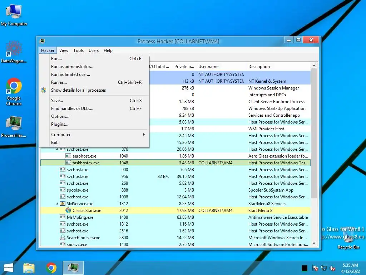
Task: Click the SMService.exe process icon
Action: click(62, 203)
